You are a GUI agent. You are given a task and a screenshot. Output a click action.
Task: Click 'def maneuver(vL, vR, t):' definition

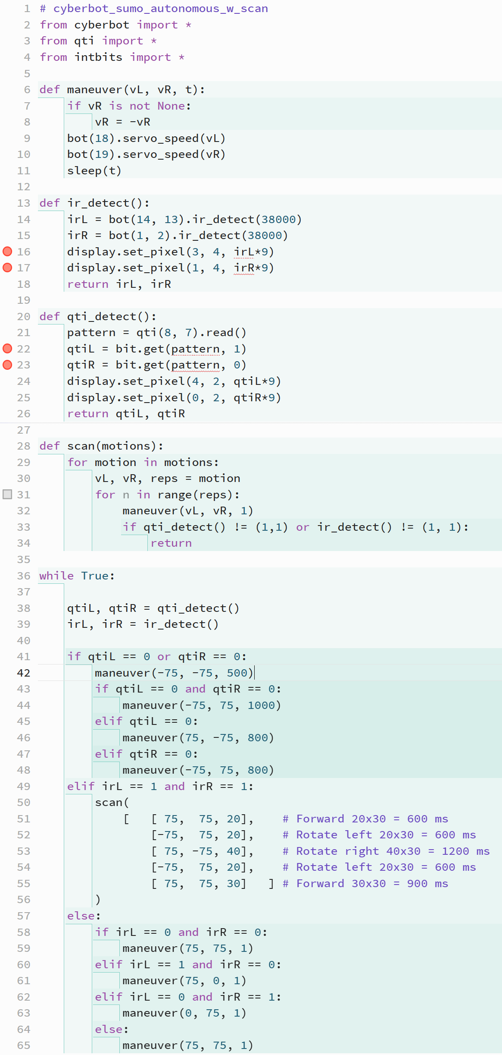pyautogui.click(x=122, y=90)
